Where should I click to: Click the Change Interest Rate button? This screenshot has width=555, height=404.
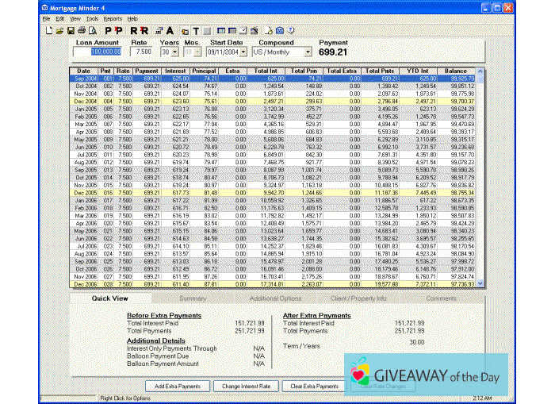(x=246, y=386)
